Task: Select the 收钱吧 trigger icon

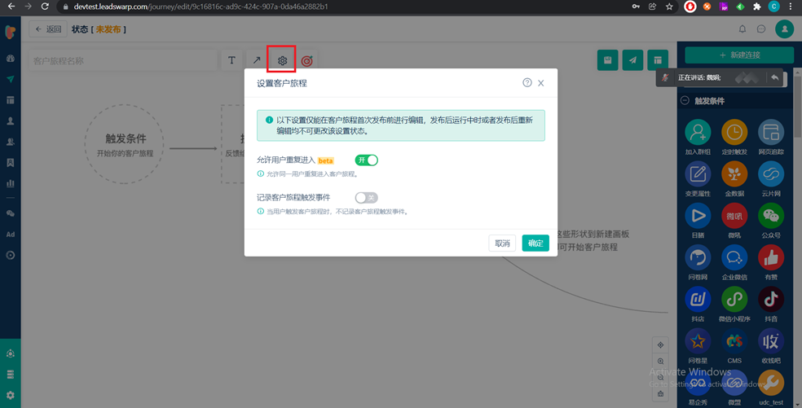Action: tap(771, 341)
